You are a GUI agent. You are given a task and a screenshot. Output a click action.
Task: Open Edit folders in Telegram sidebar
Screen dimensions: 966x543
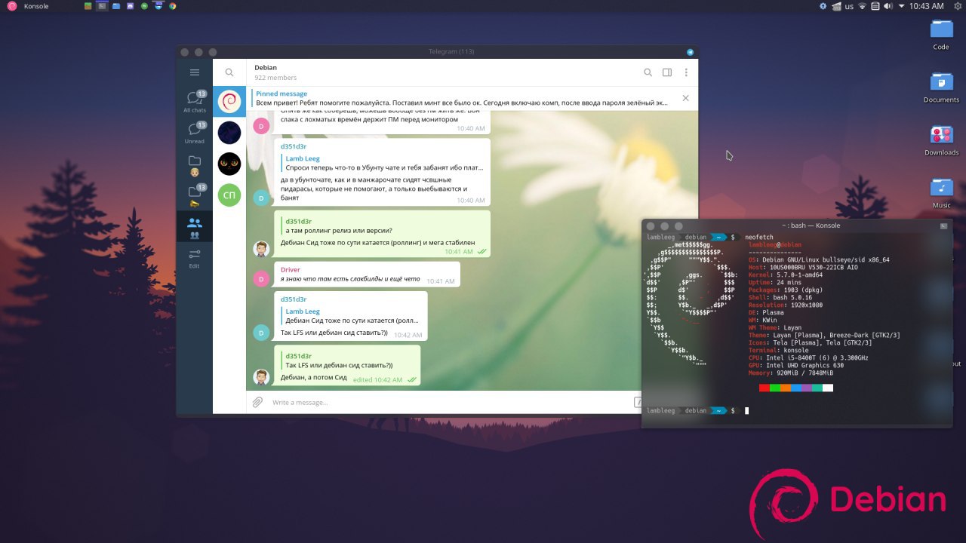point(195,258)
